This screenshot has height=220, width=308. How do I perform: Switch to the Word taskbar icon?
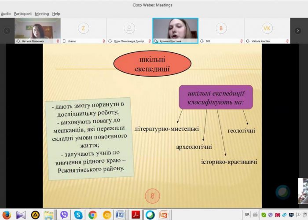tap(120, 215)
